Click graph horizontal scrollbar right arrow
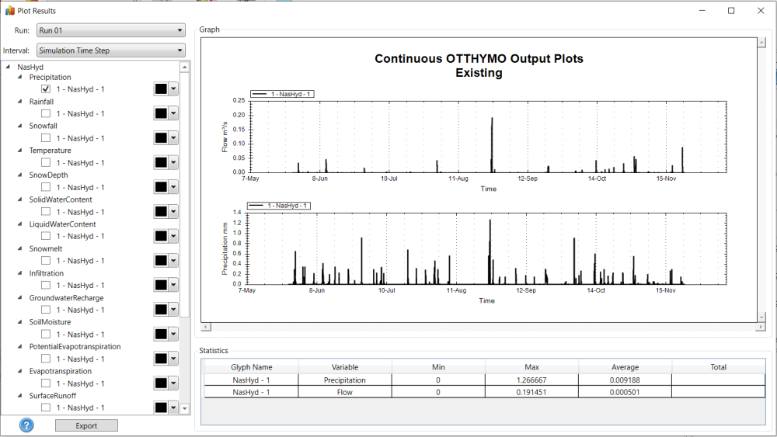777x437 pixels. coord(761,327)
